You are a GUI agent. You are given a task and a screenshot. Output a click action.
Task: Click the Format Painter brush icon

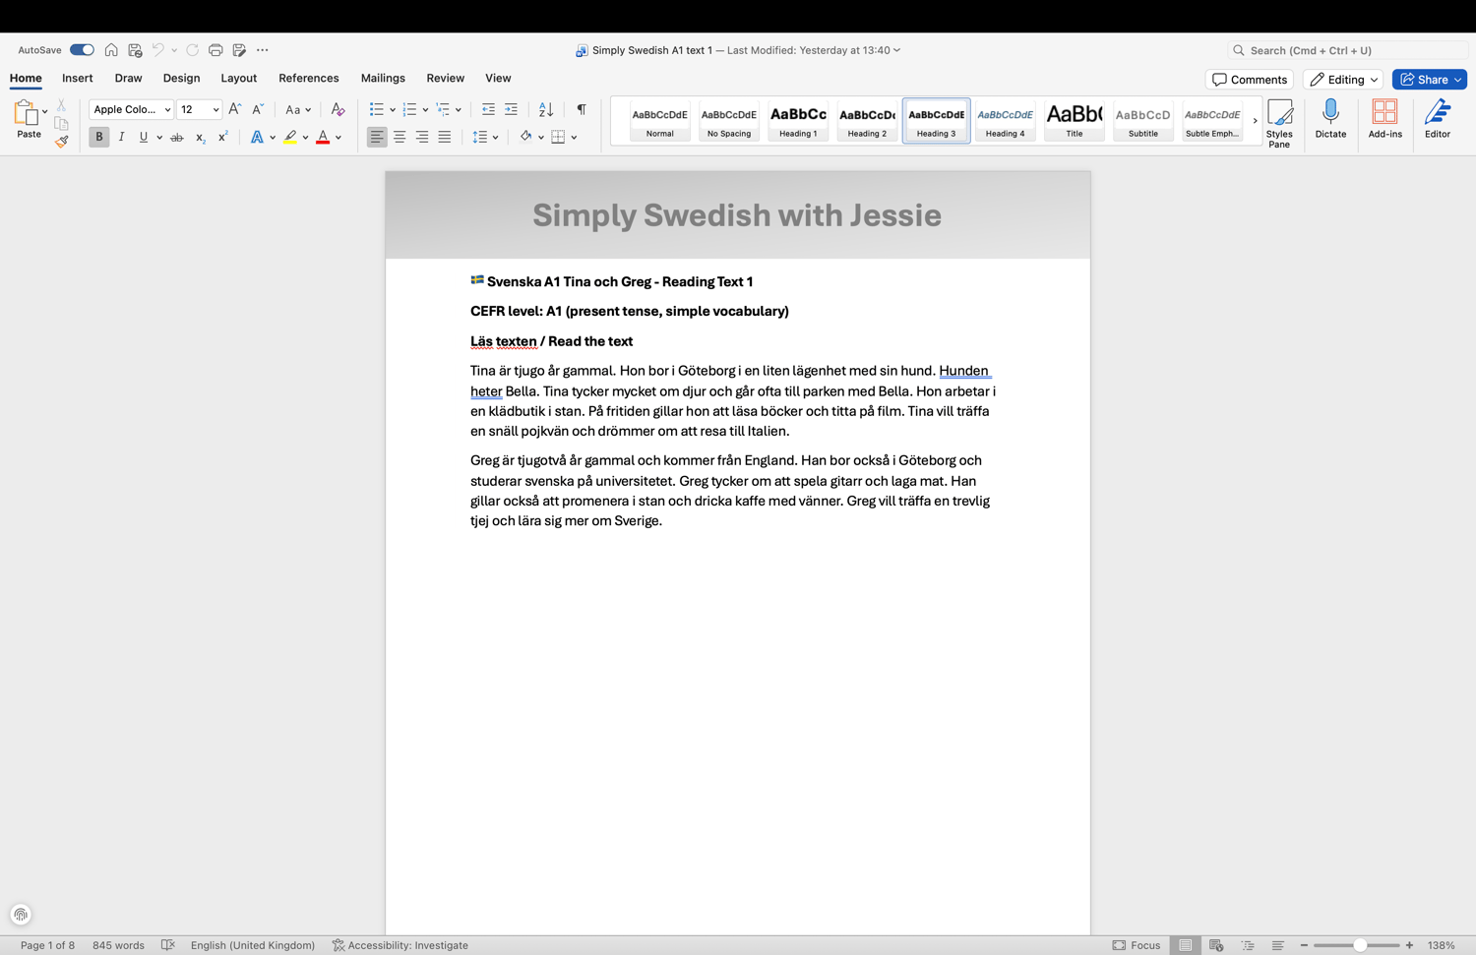coord(61,142)
